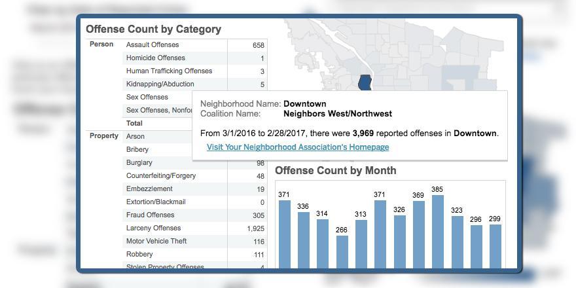Select the Homicide Offenses row
Screen dimensions: 576x288
tap(194, 58)
